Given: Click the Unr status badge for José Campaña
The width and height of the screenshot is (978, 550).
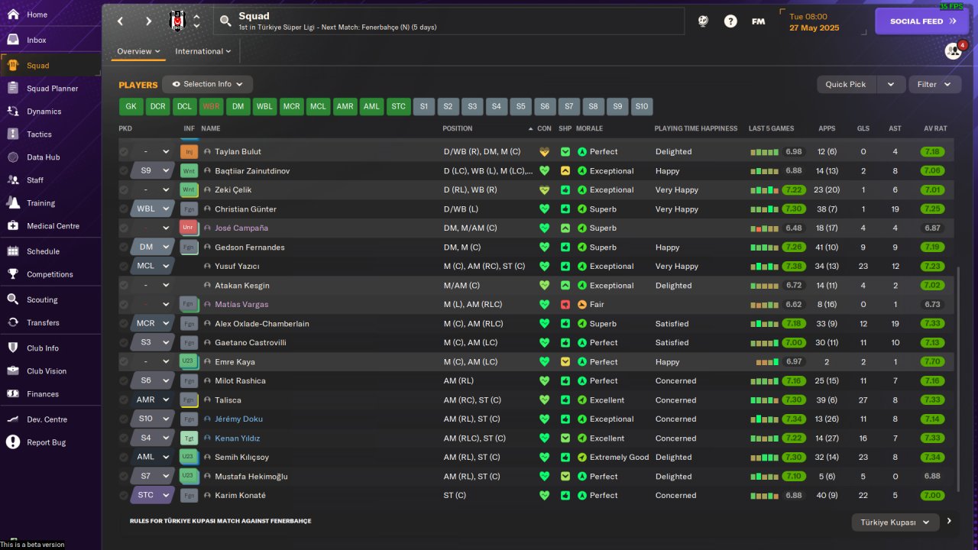Looking at the screenshot, I should click(188, 228).
